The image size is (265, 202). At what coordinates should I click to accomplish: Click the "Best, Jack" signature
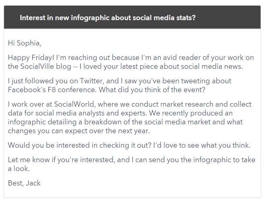tap(24, 183)
